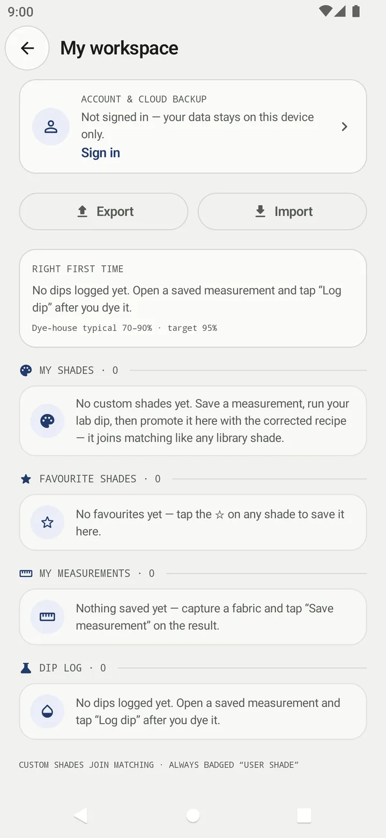Tap the back arrow beside My workspace
Screen dimensions: 386x838
click(x=27, y=48)
